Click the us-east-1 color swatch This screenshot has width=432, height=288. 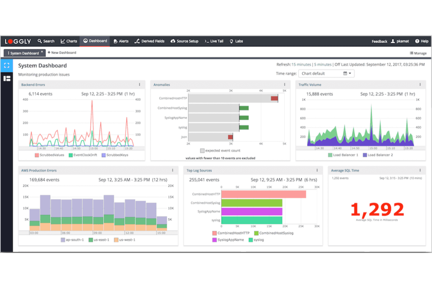(91, 240)
